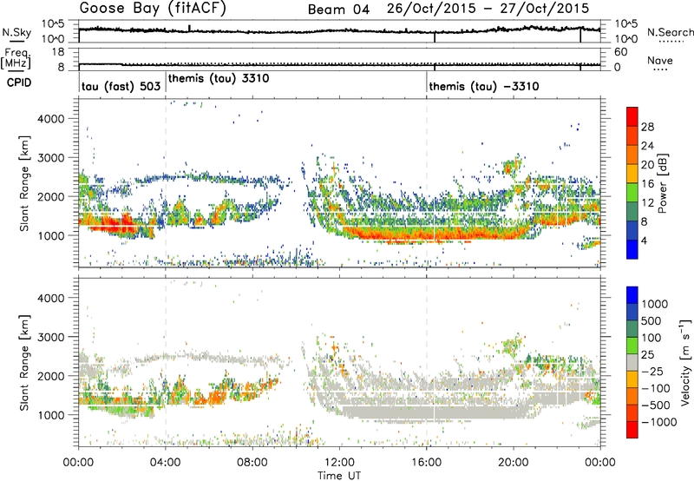Click the gray ground scatter band near 16:00 in velocity panel

[x=427, y=410]
